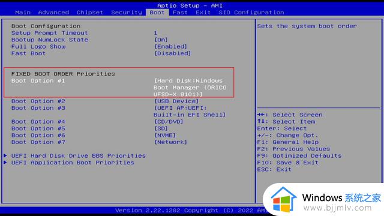Select Bootup NumLock State option
Image resolution: width=384 pixels, height=216 pixels.
coord(49,40)
